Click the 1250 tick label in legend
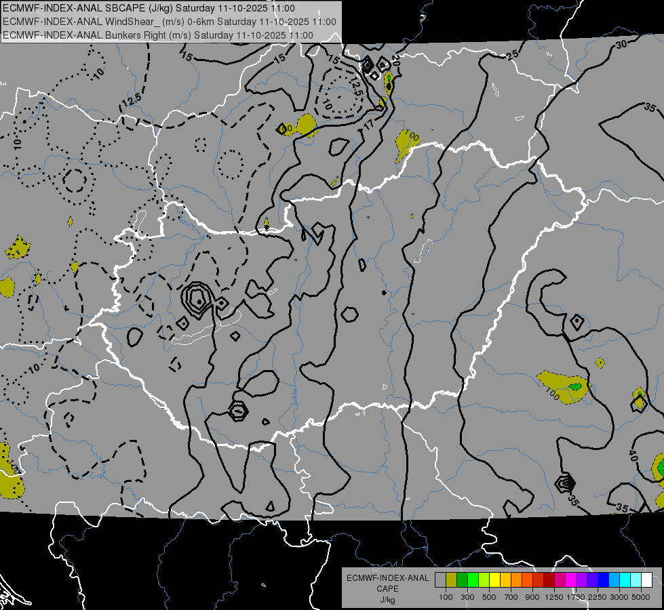 pyautogui.click(x=554, y=597)
